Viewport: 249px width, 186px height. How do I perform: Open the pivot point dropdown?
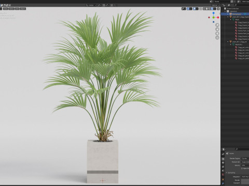point(100,5)
